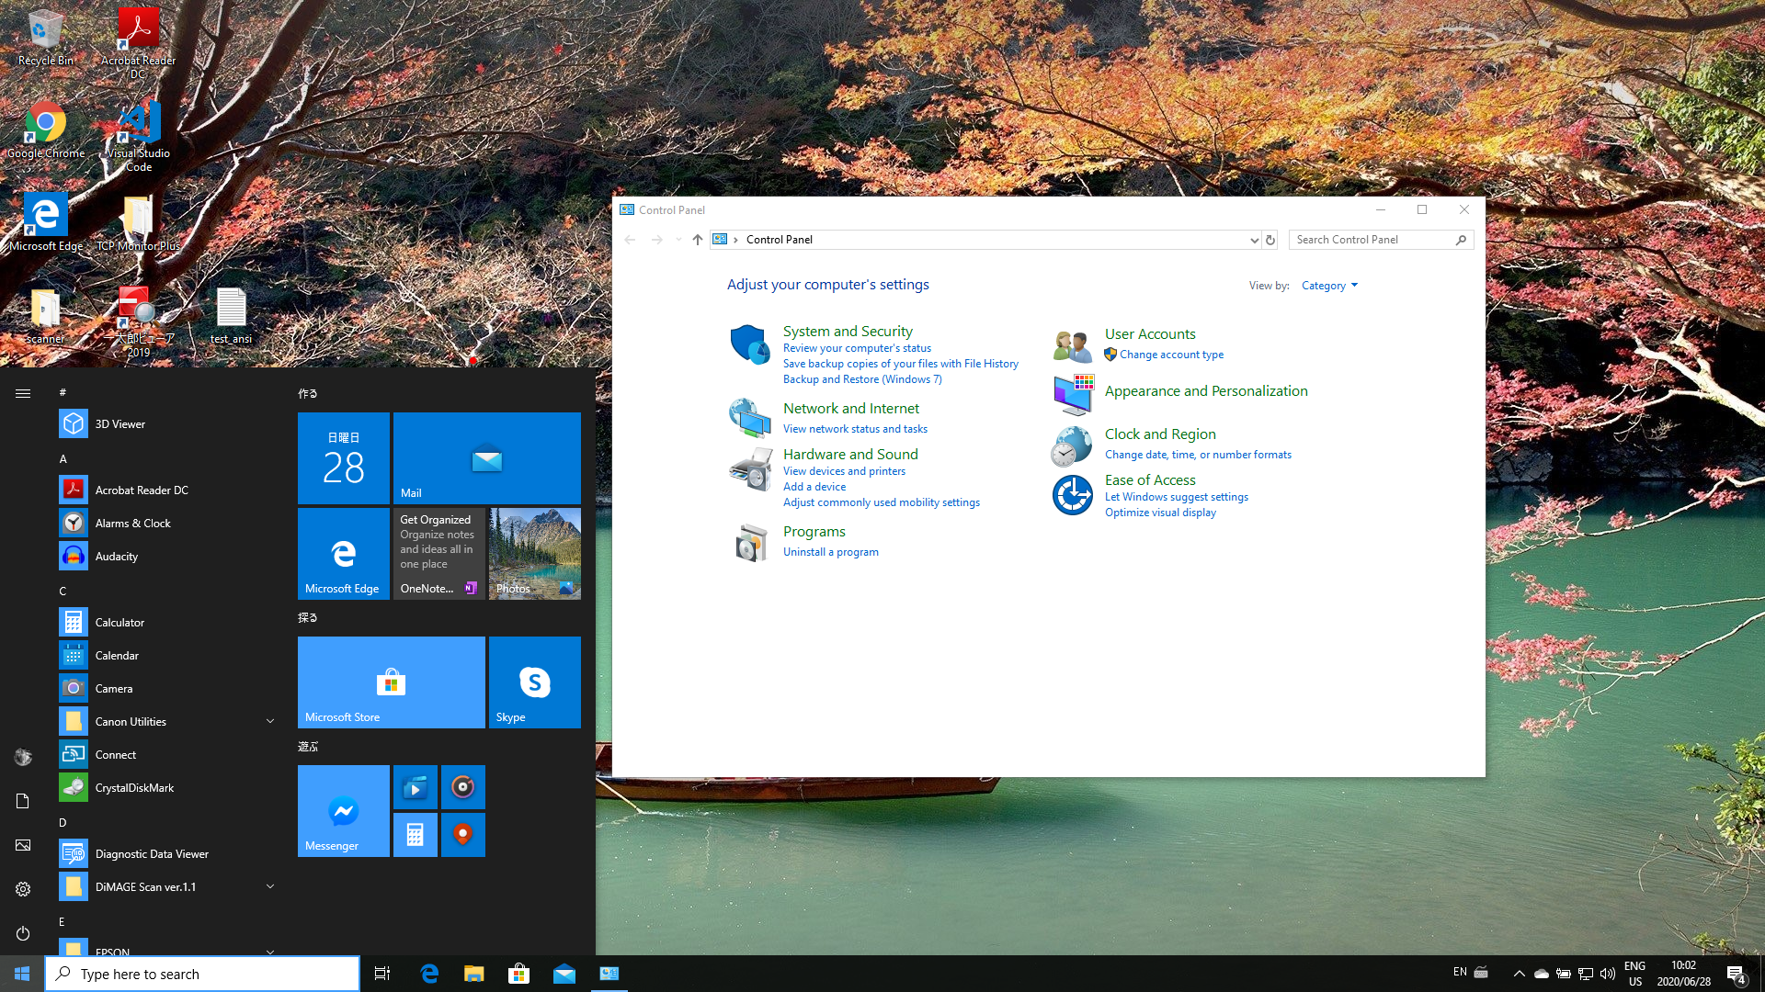Click the Programs category icon

tap(750, 543)
